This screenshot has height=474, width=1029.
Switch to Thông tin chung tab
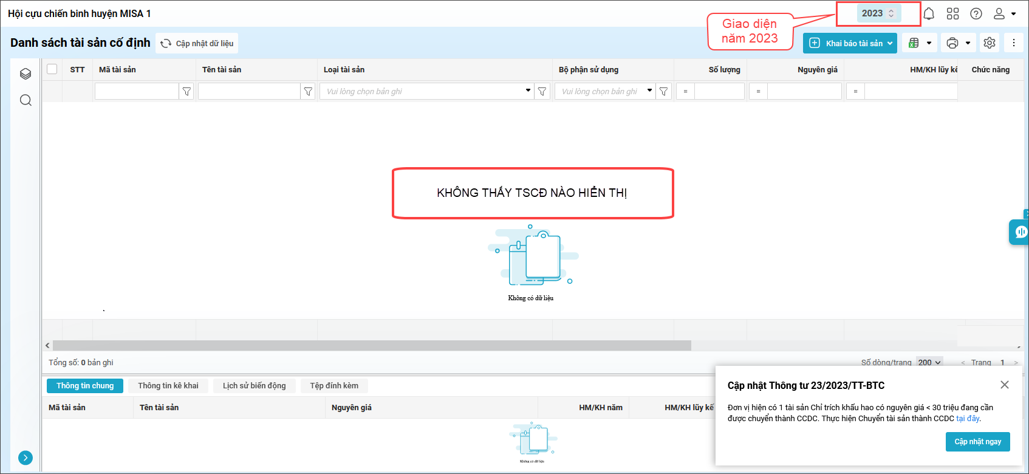[x=85, y=386]
